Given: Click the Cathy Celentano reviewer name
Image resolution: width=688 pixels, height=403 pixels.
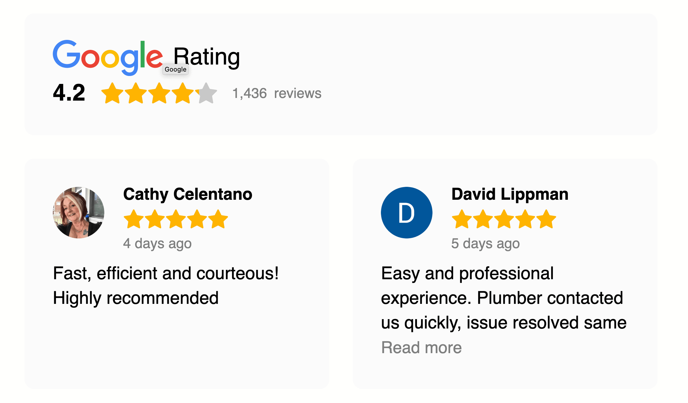Looking at the screenshot, I should click(188, 194).
